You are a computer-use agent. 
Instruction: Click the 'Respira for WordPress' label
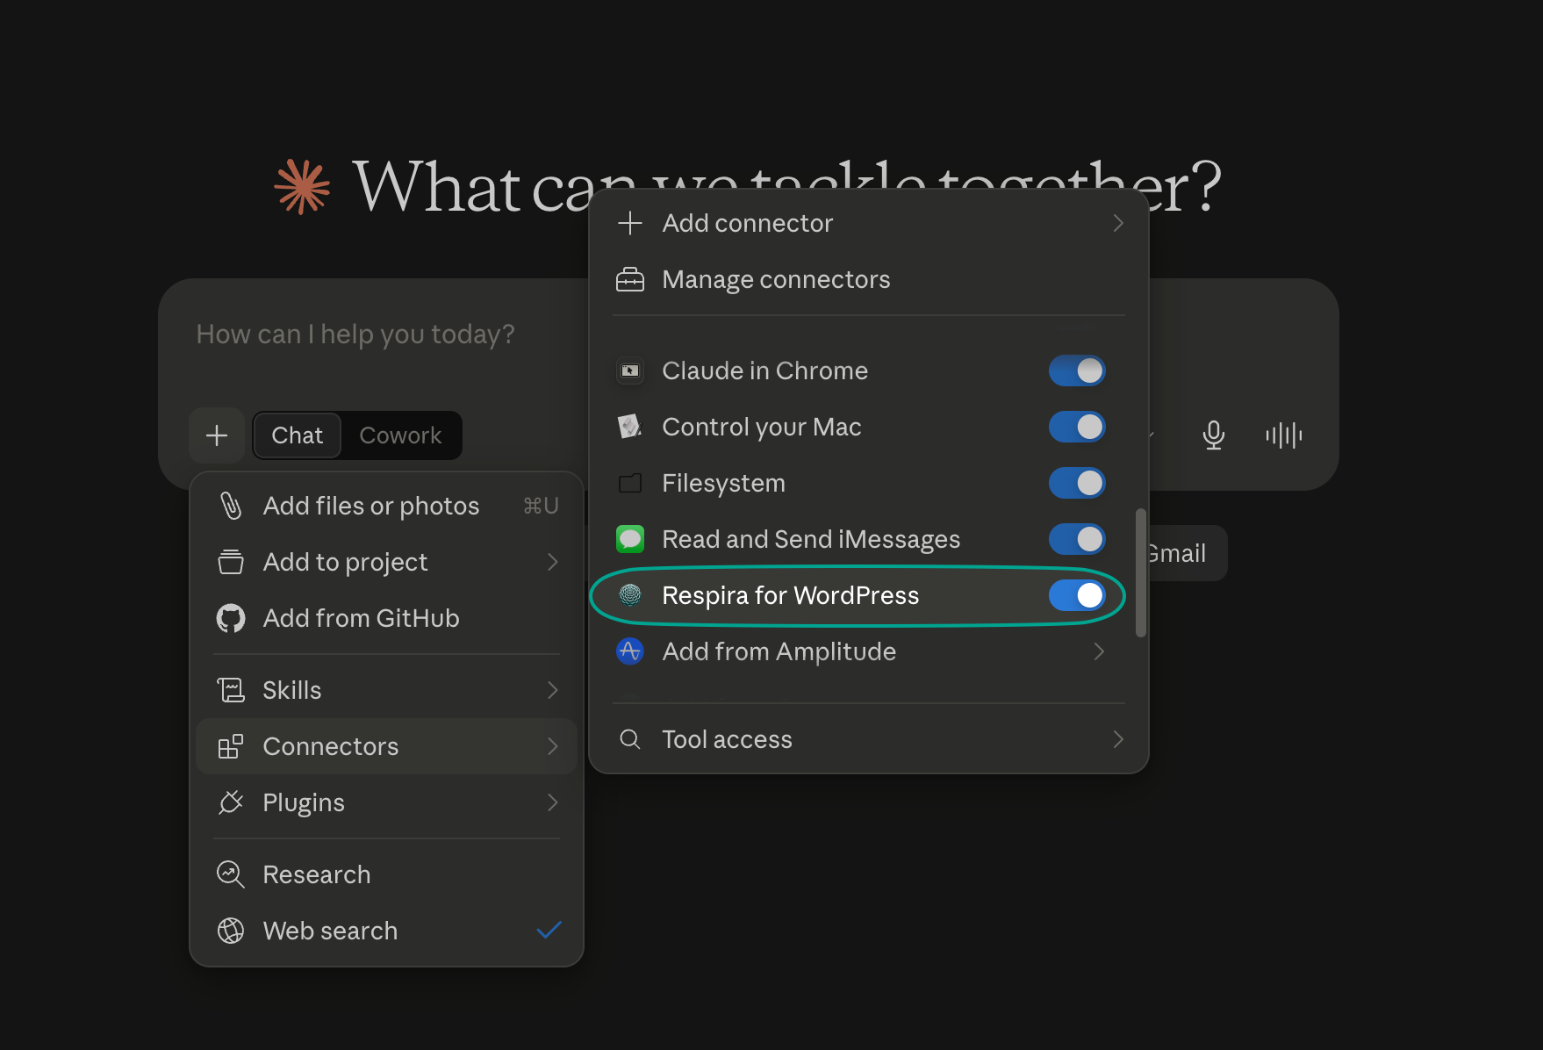coord(790,595)
